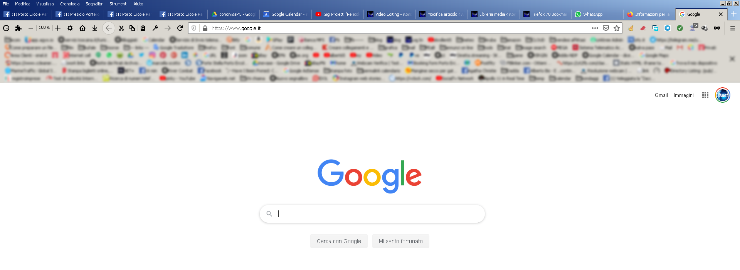
Task: Open the Segnalibri menu
Action: click(x=94, y=4)
